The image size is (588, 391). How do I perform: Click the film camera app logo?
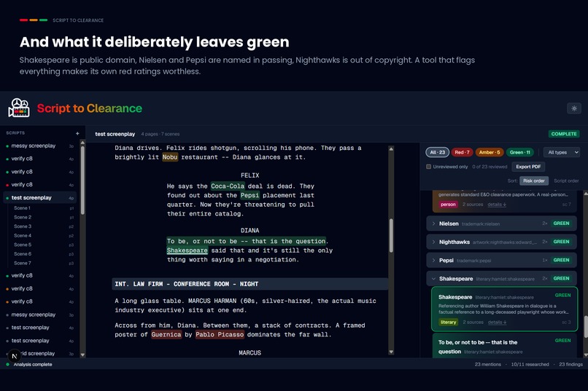click(x=19, y=108)
